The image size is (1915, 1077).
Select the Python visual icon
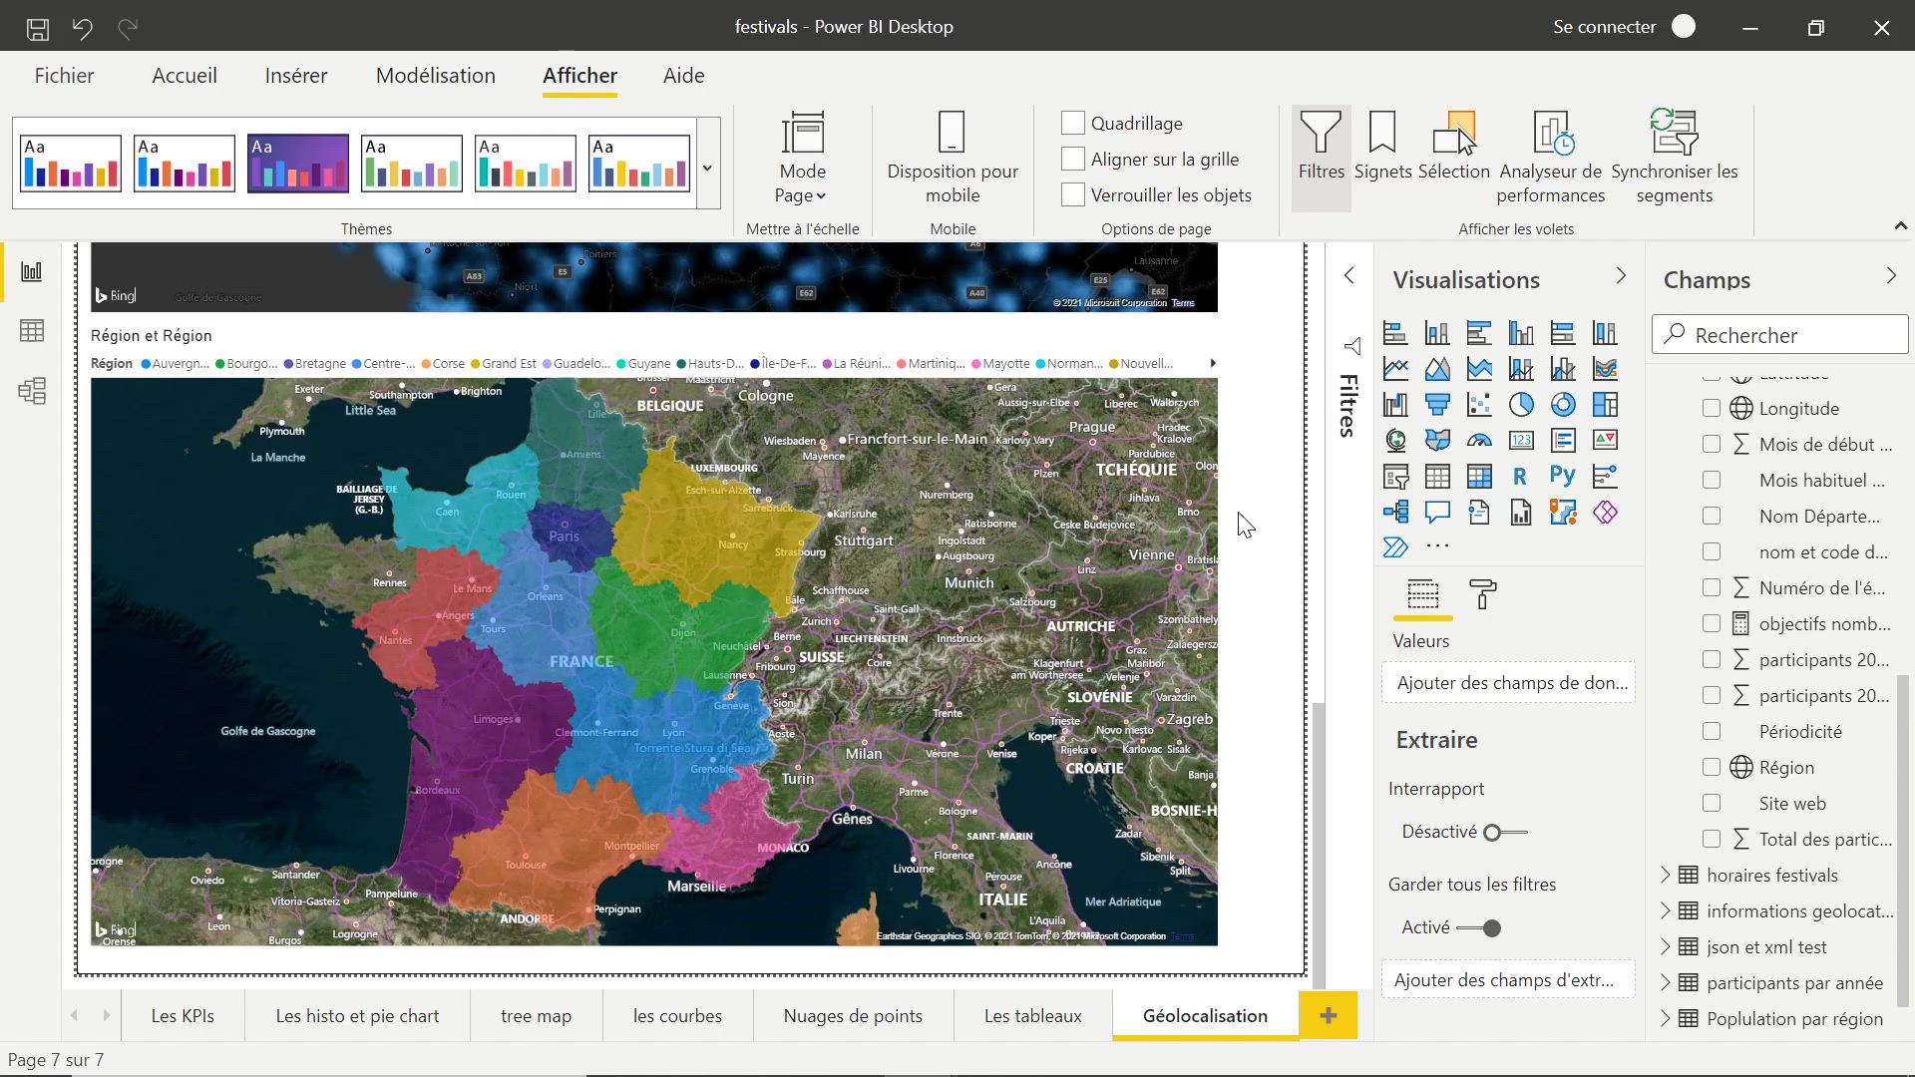1563,477
